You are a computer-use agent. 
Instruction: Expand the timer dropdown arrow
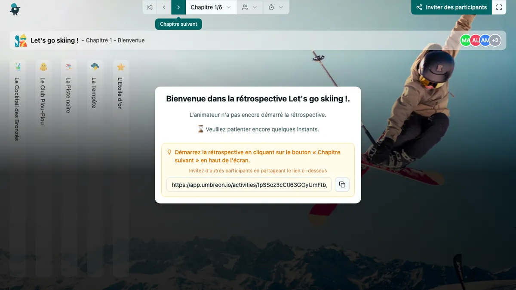(x=282, y=7)
